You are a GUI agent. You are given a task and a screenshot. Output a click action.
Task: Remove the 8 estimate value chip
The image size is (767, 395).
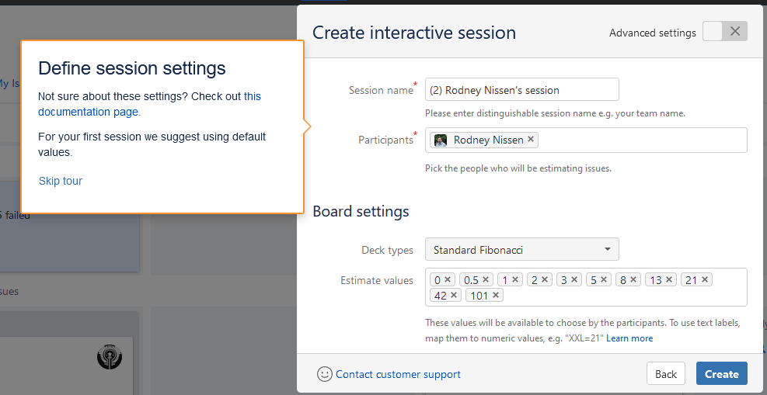pos(633,280)
